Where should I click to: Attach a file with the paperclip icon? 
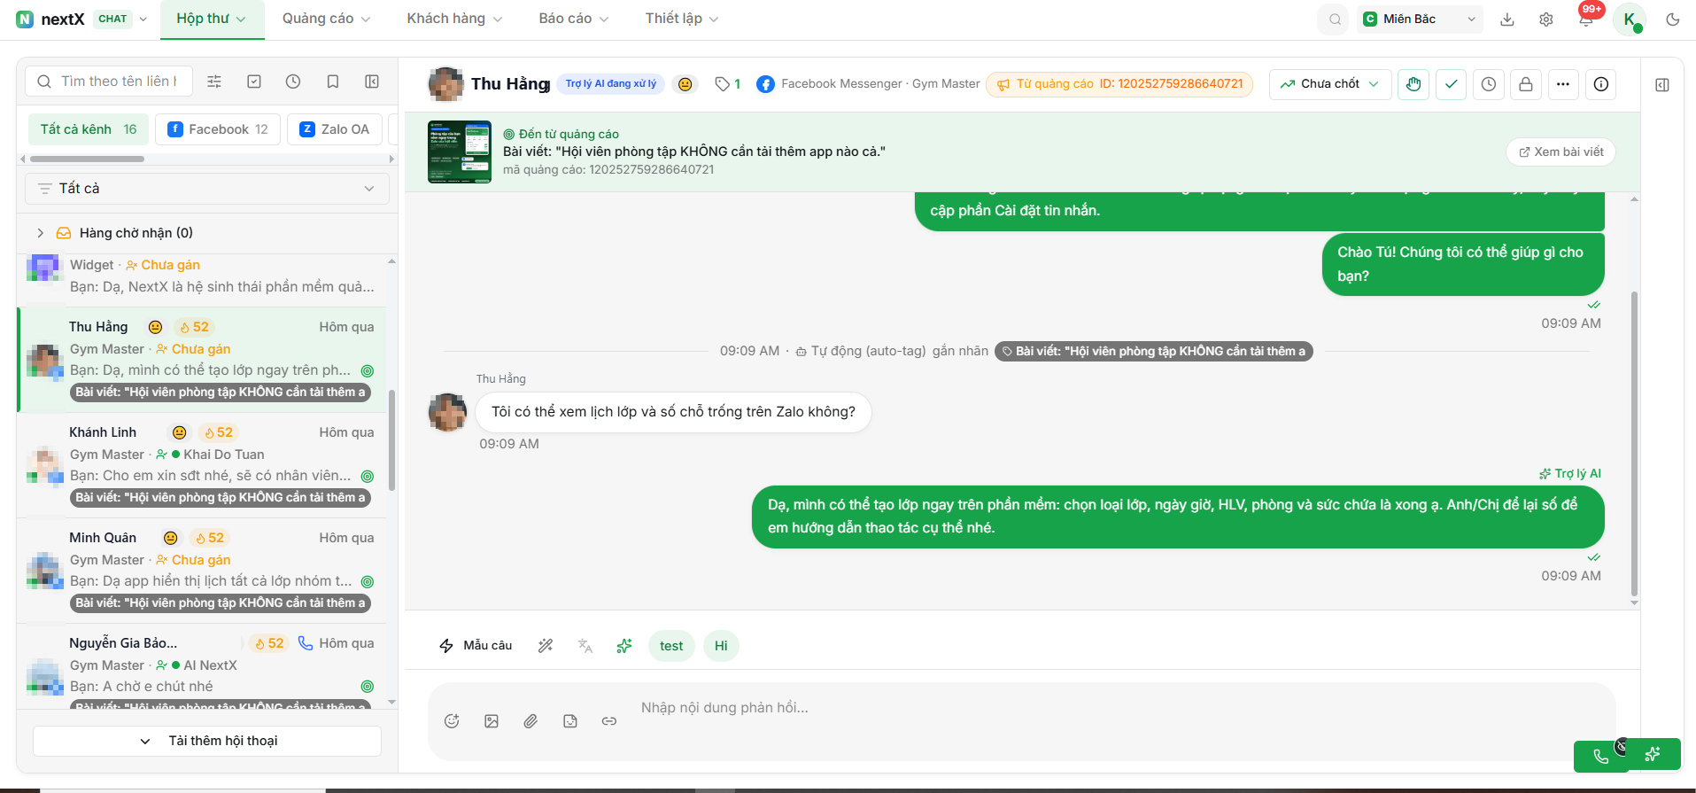(x=530, y=721)
